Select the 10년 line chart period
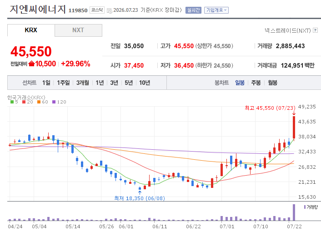The height and width of the screenshot is (231, 321). pyautogui.click(x=145, y=83)
